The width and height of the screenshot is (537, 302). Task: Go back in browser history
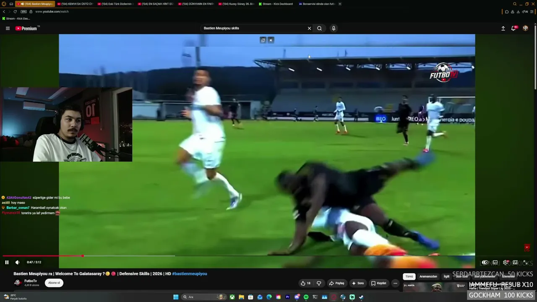tap(3, 12)
